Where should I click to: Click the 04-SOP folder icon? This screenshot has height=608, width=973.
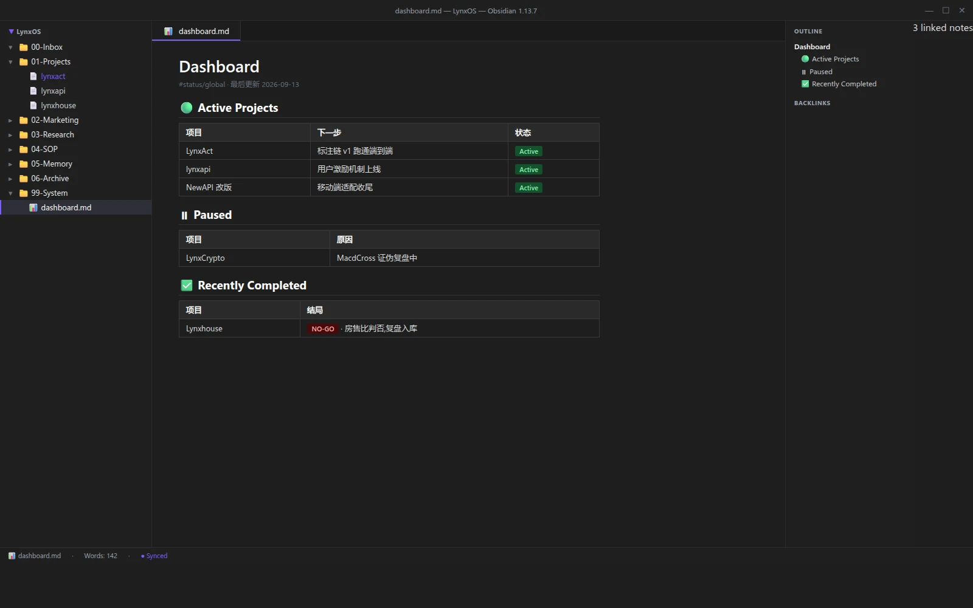tap(24, 150)
